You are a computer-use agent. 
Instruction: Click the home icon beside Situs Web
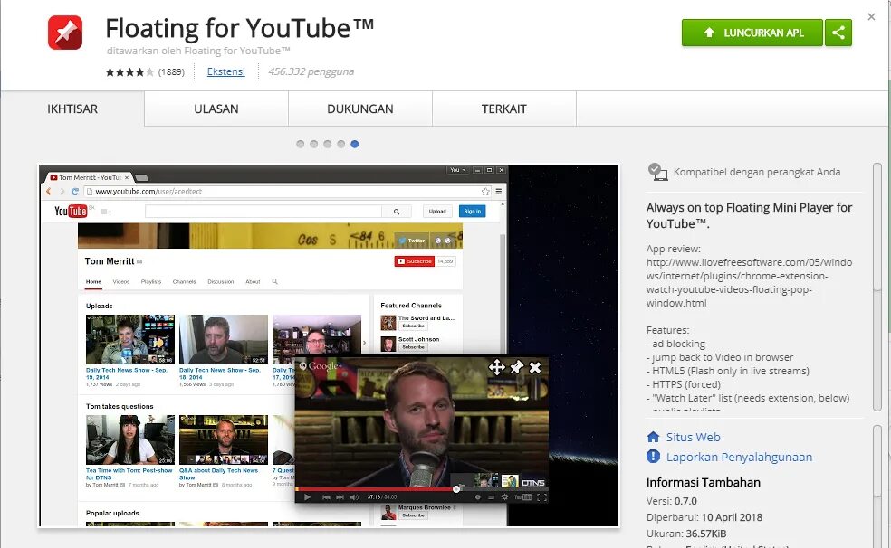(653, 437)
